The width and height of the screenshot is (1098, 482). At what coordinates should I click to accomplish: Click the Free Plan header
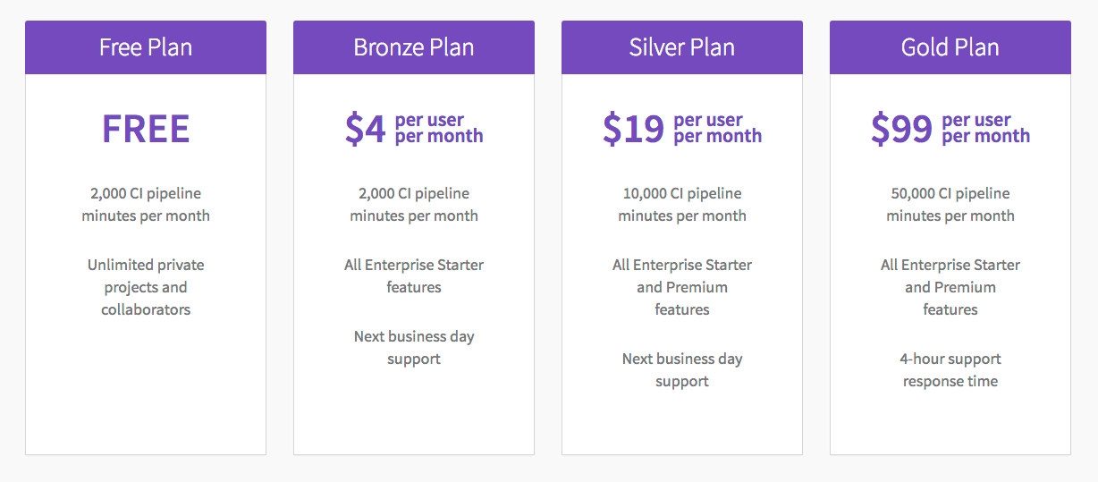tap(146, 47)
